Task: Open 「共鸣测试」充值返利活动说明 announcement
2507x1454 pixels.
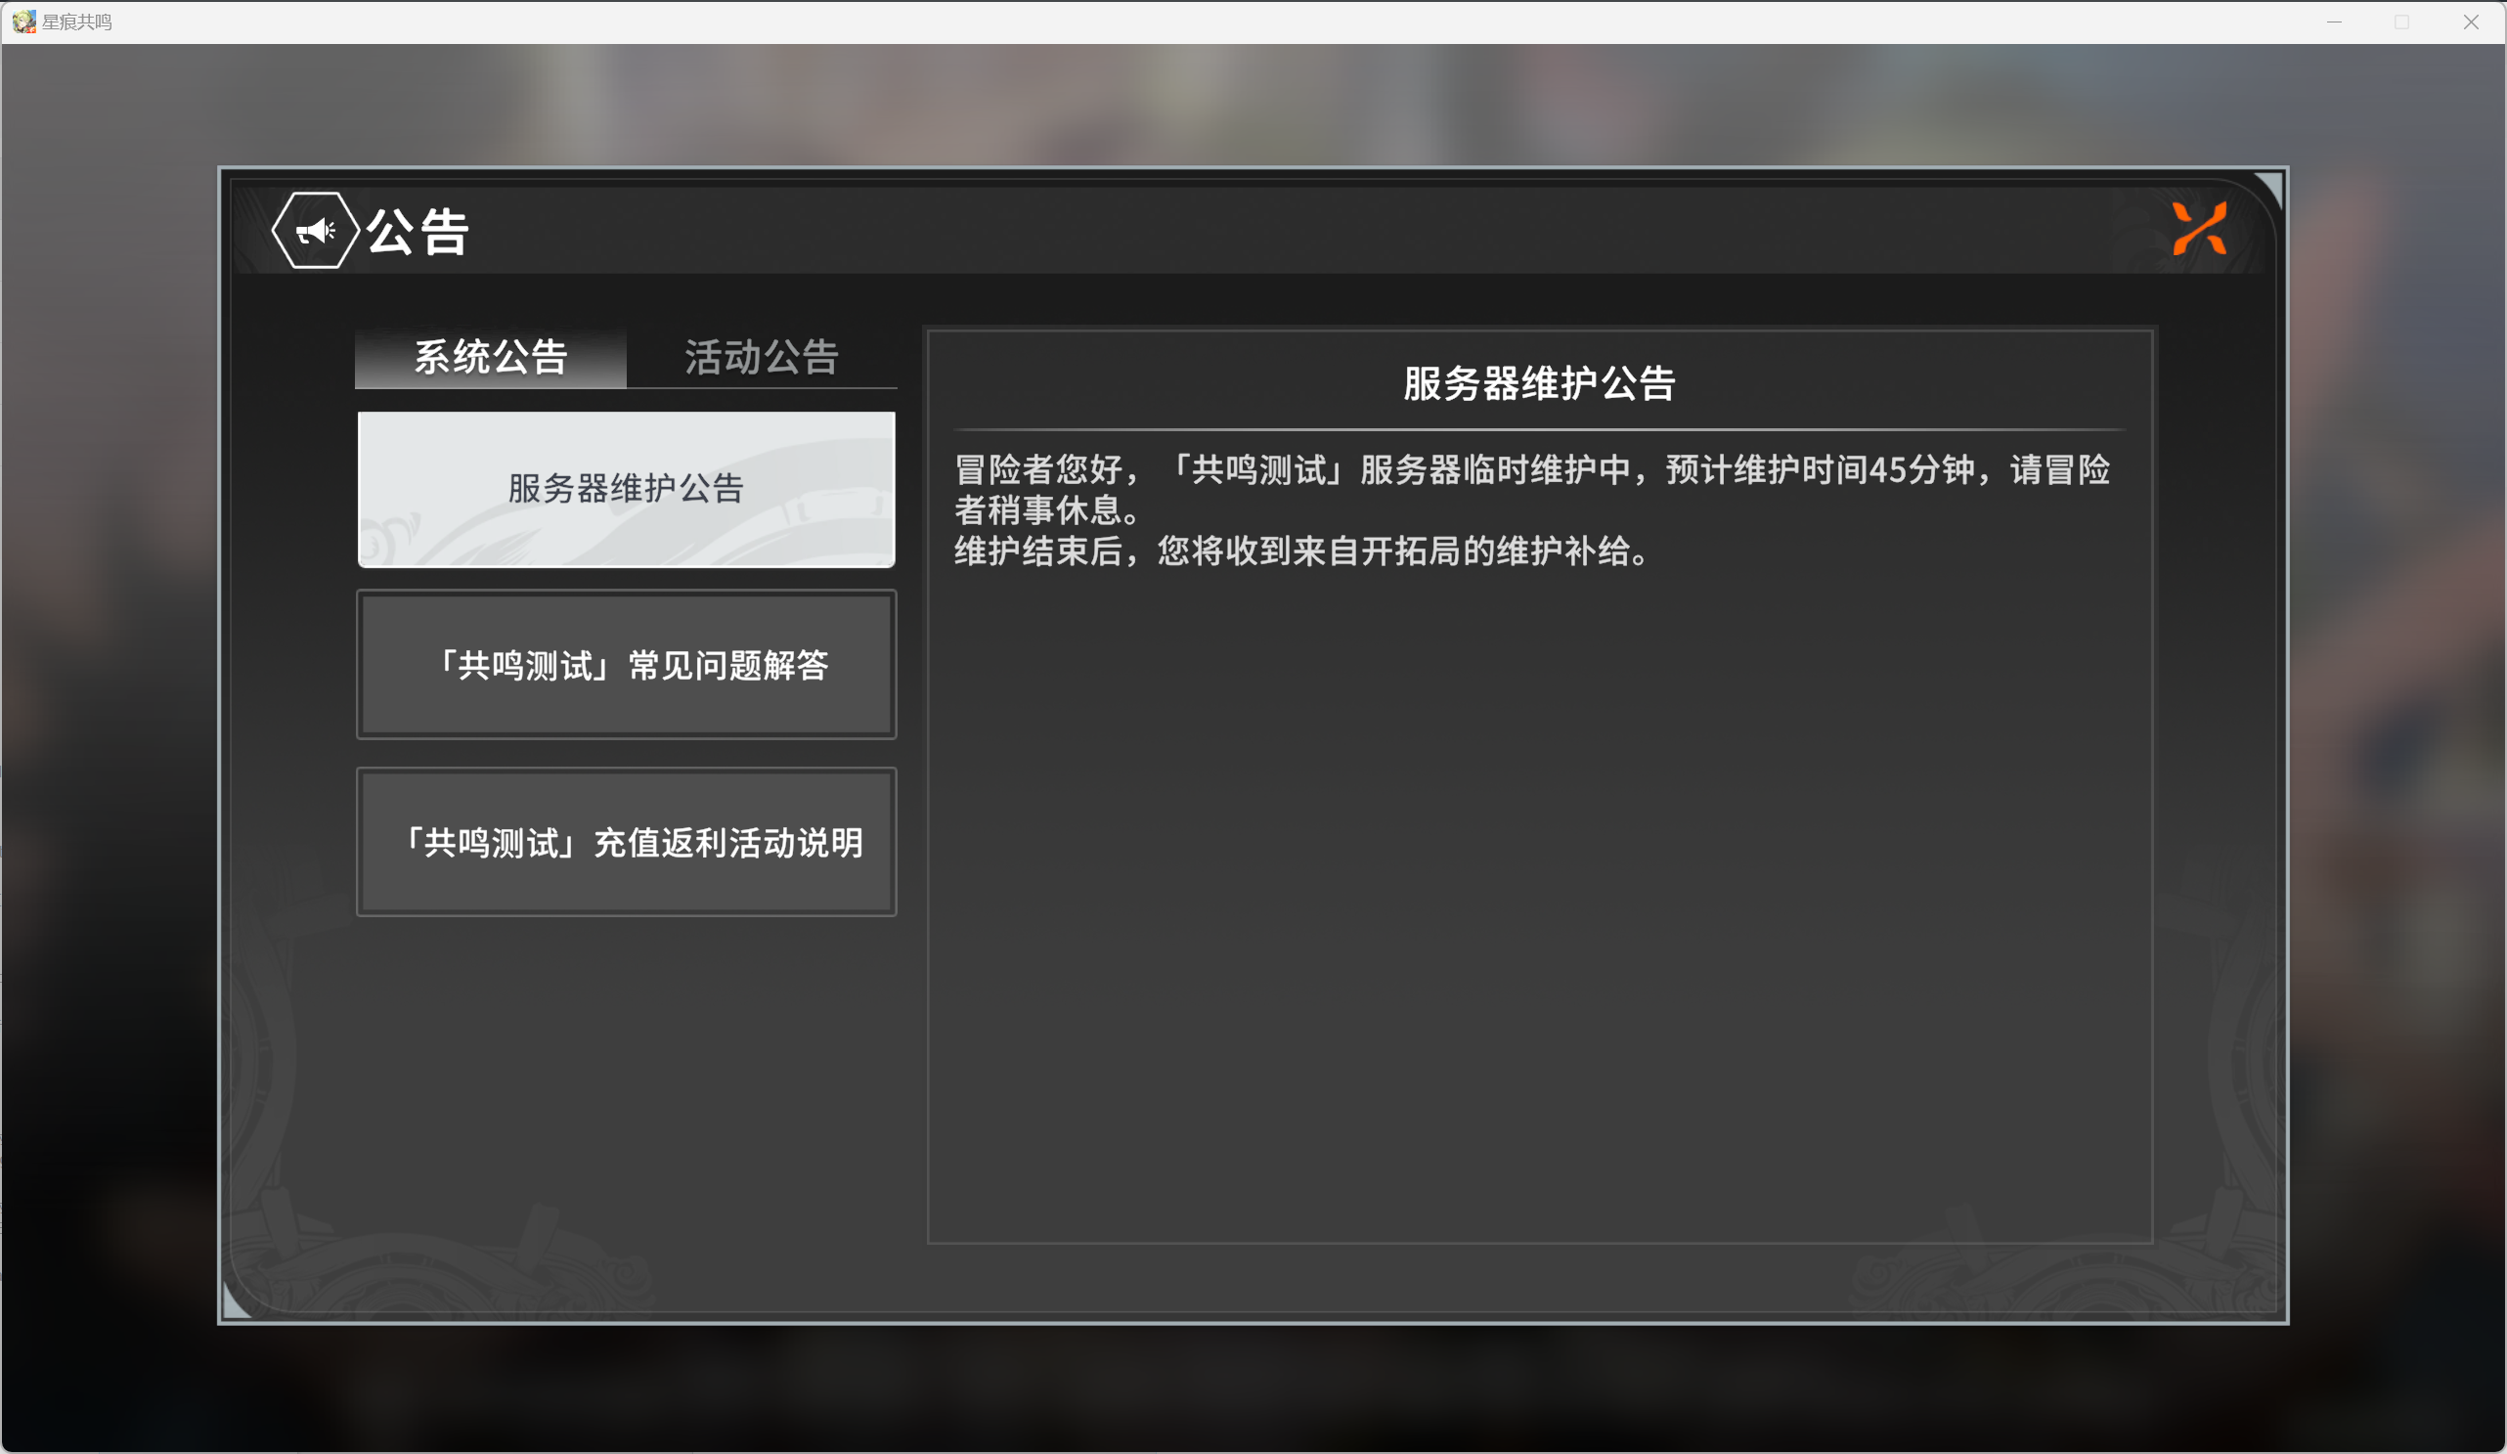Action: [x=627, y=842]
